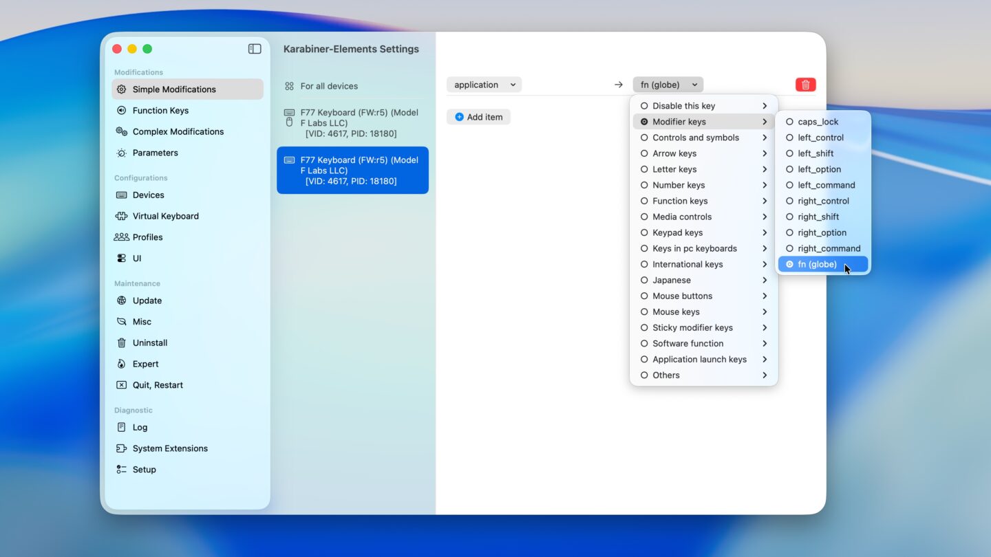The image size is (991, 557).
Task: Click the Complex Modifications gears icon
Action: click(122, 131)
